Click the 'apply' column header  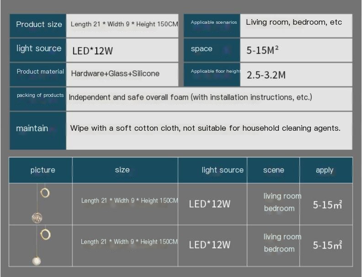pyautogui.click(x=325, y=170)
